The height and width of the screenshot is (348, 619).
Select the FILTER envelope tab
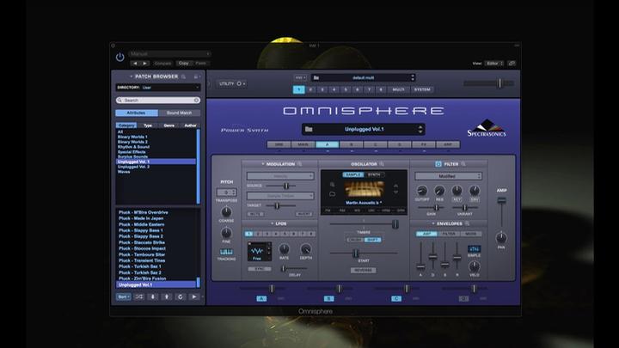(449, 234)
